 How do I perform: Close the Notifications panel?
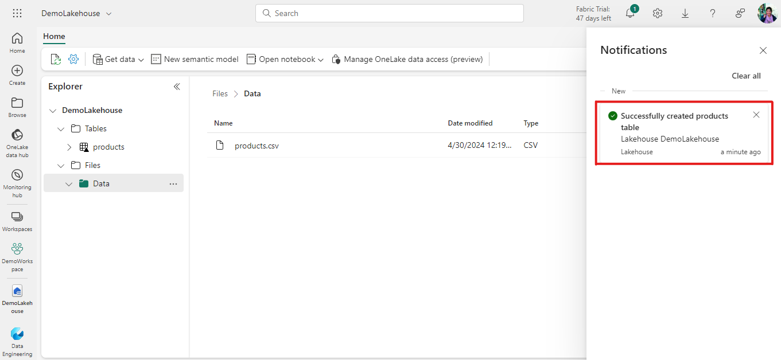click(763, 50)
